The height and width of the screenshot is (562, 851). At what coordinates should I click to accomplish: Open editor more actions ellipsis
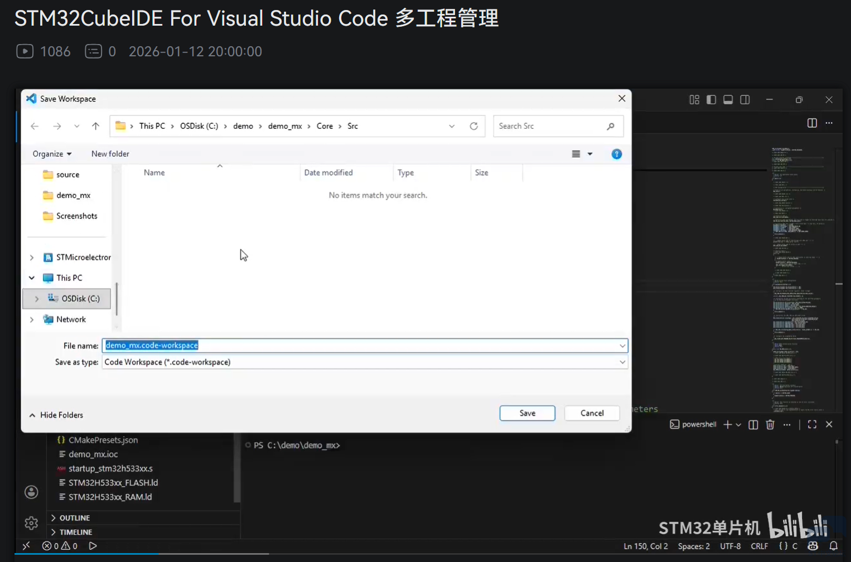pyautogui.click(x=829, y=123)
